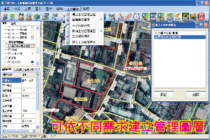Click the identify hand-pointer info tool
The height and width of the screenshot is (140, 210).
(x=145, y=17)
